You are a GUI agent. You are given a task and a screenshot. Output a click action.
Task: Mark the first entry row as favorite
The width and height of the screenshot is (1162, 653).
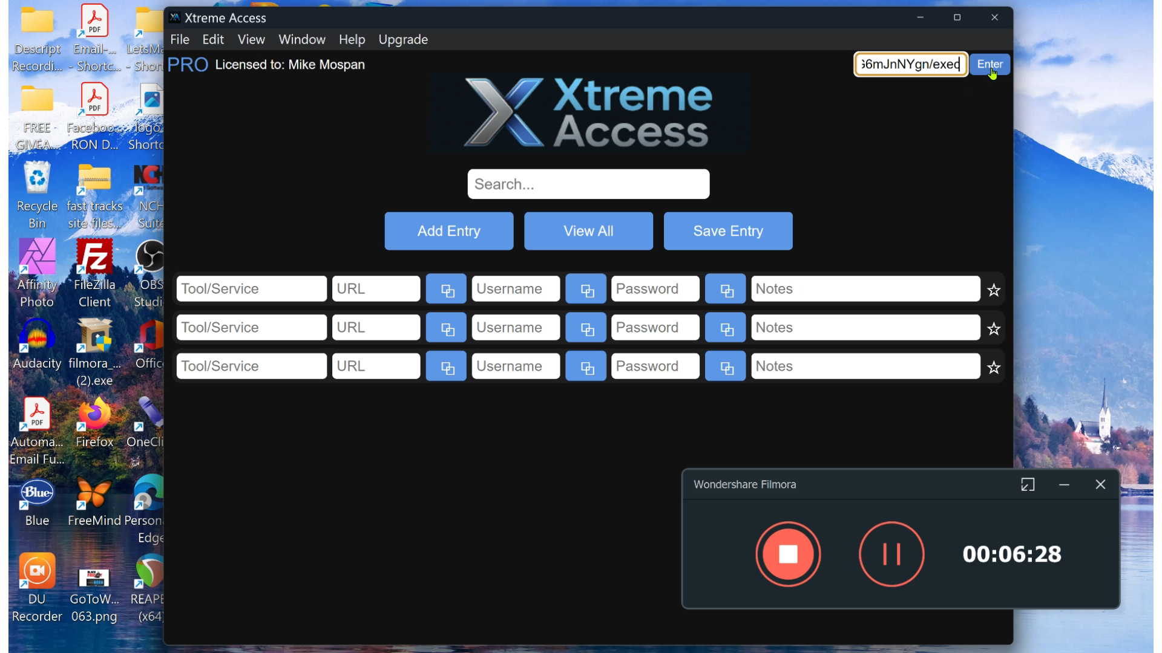click(x=994, y=290)
